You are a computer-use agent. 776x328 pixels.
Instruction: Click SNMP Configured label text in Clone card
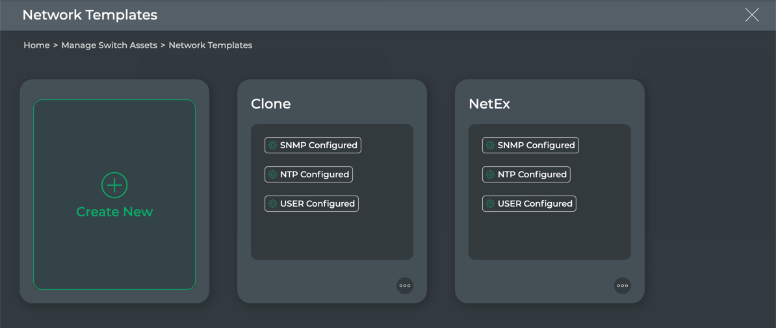[x=318, y=145]
